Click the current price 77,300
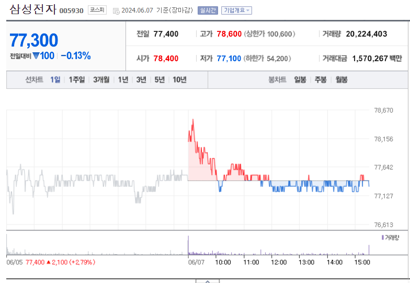Screen dimensions: 410x283 click(33, 40)
